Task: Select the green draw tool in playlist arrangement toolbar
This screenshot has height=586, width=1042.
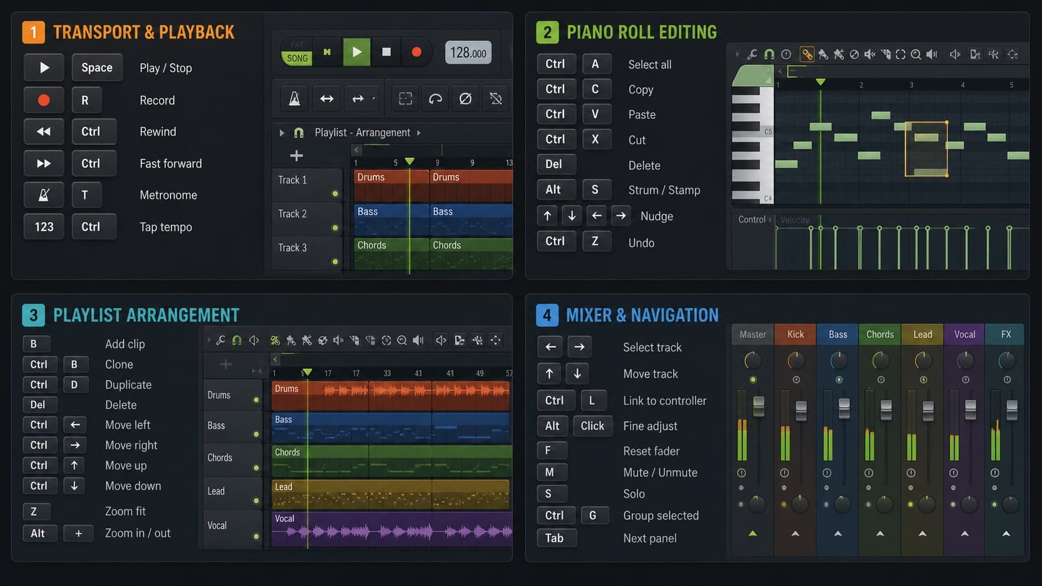Action: coord(275,341)
